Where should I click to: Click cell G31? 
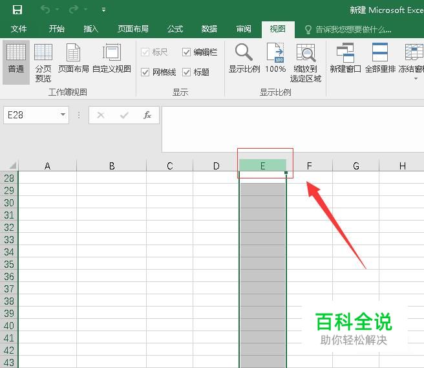click(x=356, y=215)
